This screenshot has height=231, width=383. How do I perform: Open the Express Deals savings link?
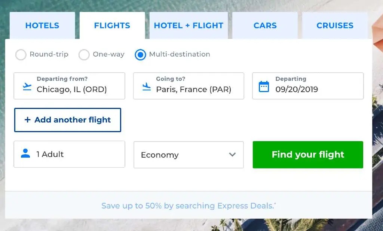tap(188, 206)
